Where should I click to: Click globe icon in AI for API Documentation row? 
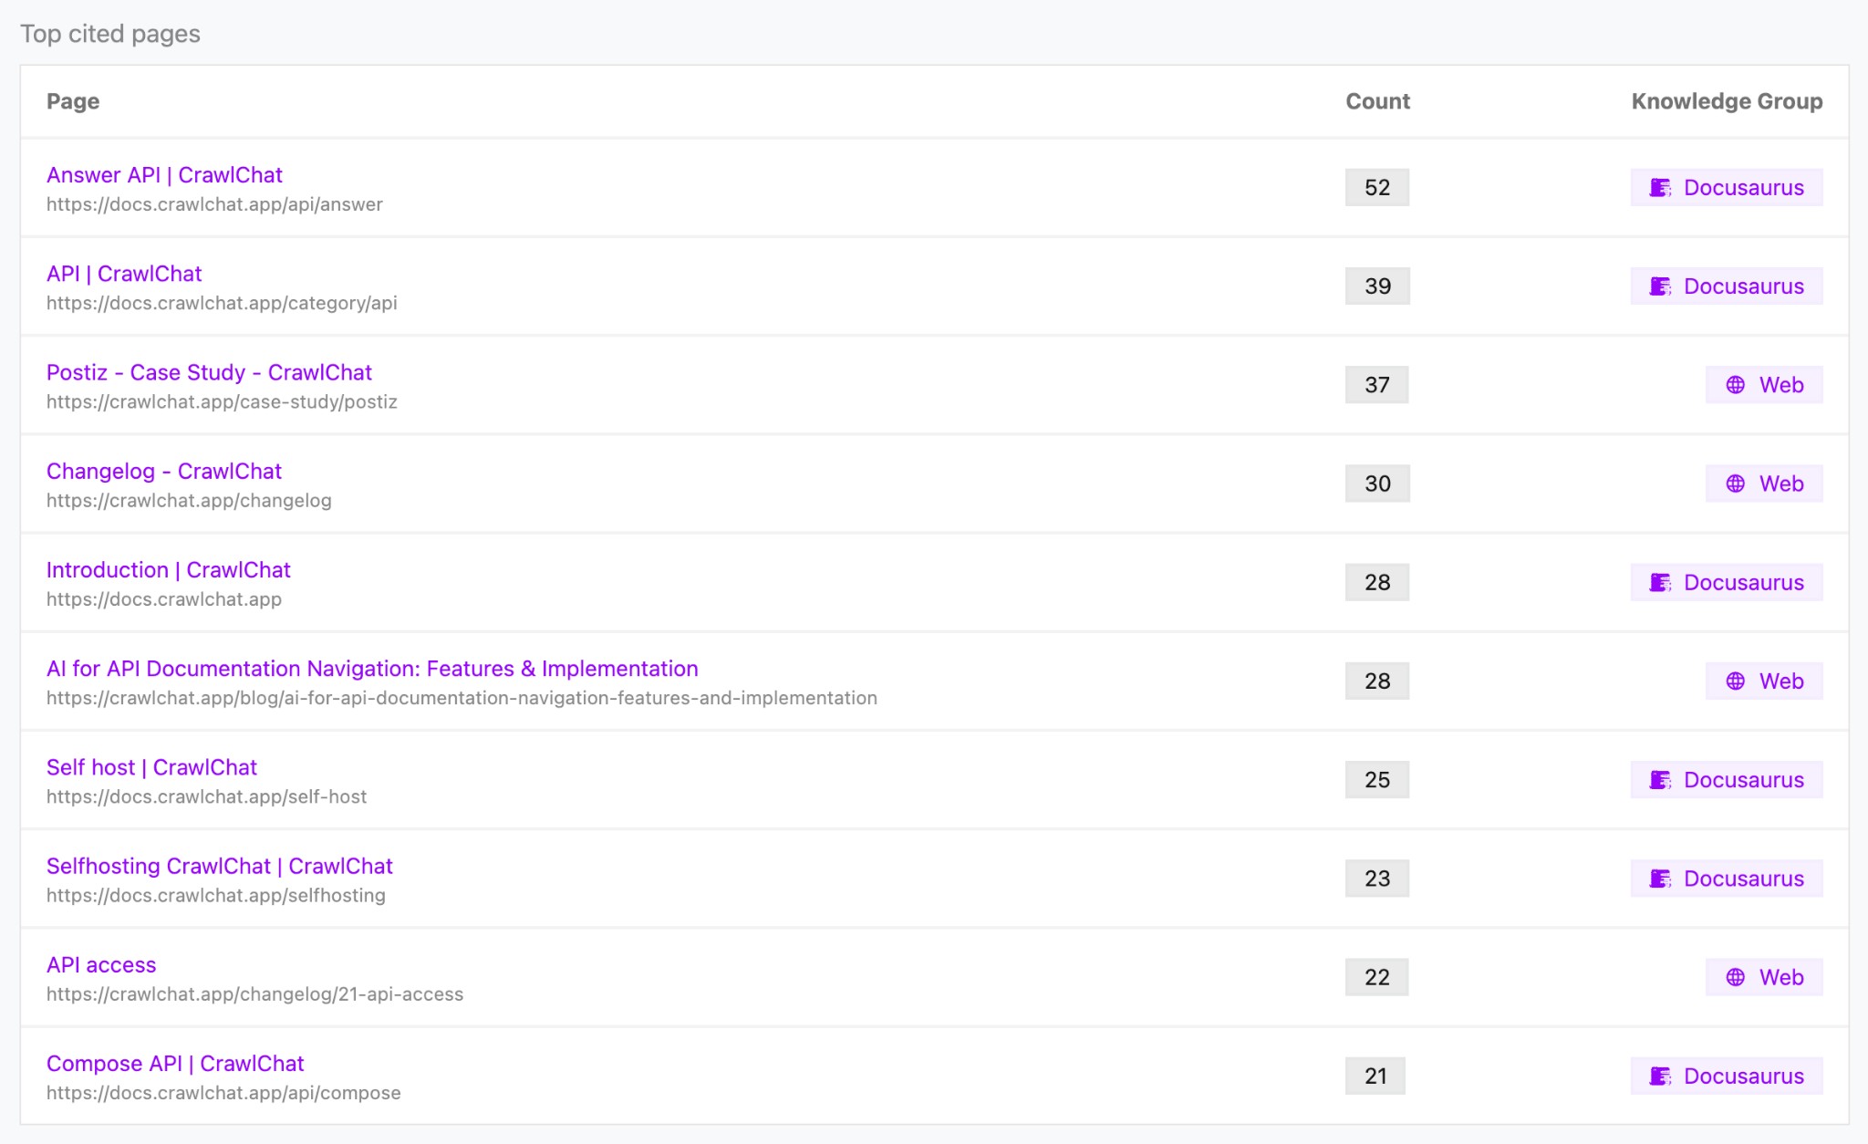click(1735, 681)
